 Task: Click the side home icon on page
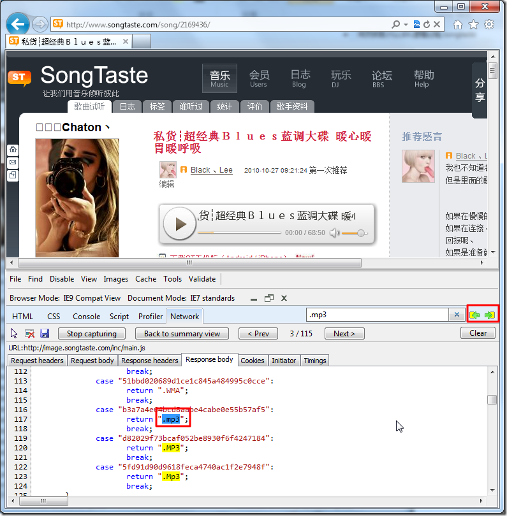(x=13, y=150)
